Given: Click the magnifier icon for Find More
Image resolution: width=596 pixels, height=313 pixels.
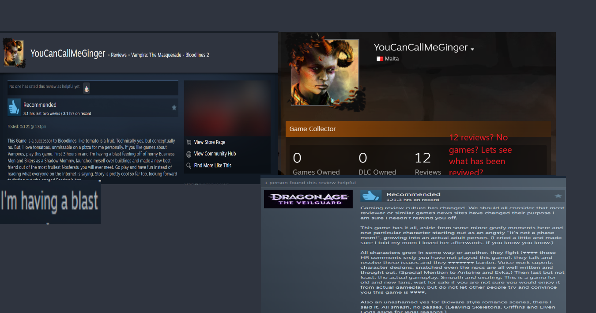Looking at the screenshot, I should pos(189,166).
